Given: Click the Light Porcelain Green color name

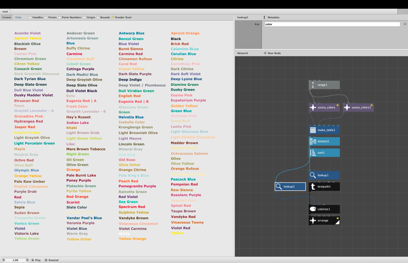Looking at the screenshot, I should tap(34, 143).
